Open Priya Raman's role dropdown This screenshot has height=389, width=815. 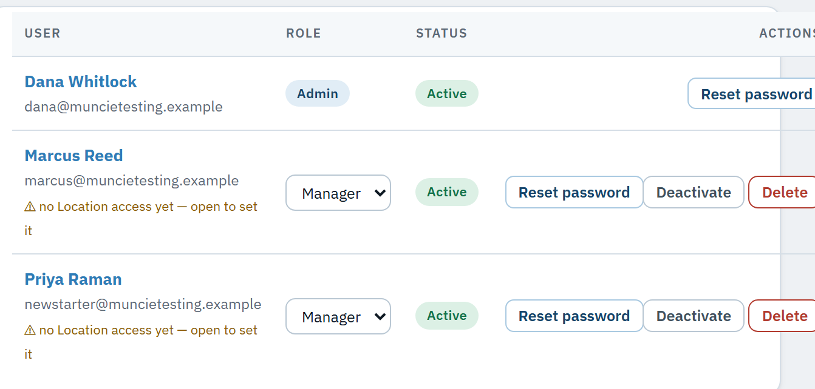[338, 316]
